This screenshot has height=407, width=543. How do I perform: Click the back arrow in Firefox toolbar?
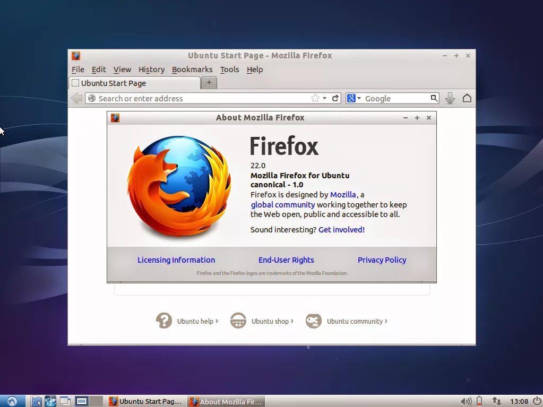pyautogui.click(x=76, y=98)
